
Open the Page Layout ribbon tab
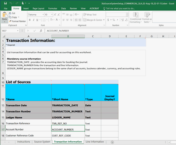pyautogui.click(x=38, y=8)
